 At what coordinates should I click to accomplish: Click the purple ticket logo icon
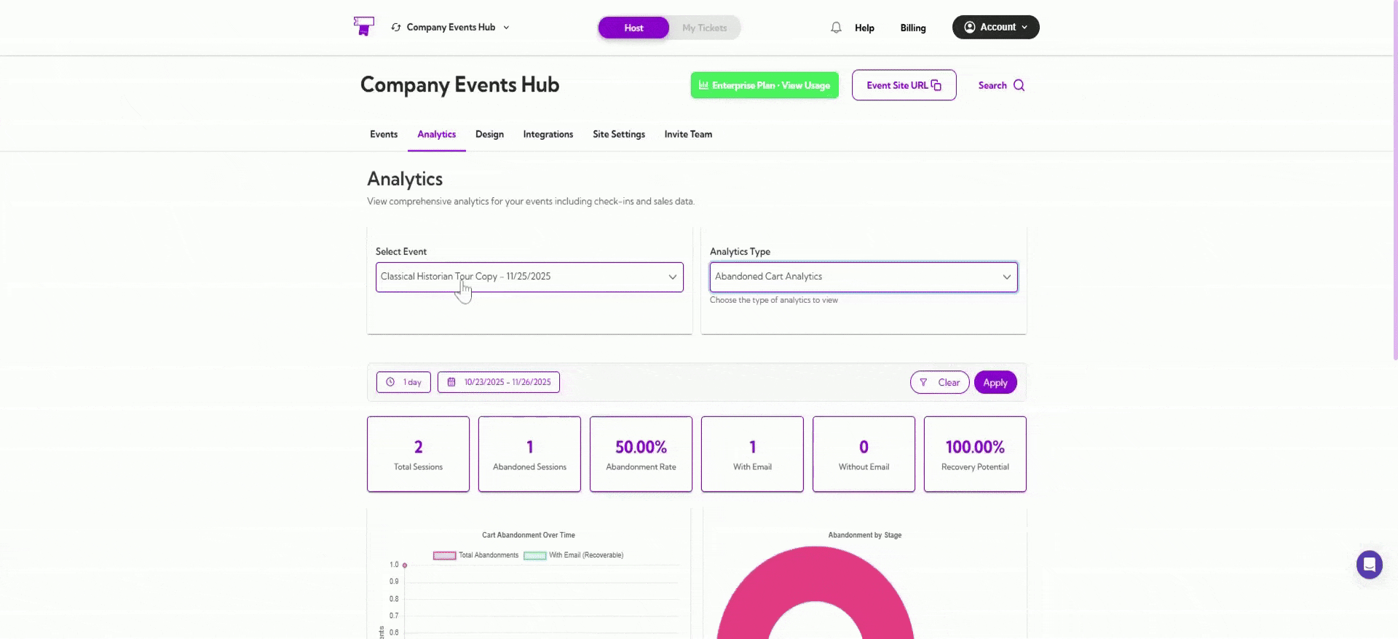click(x=363, y=26)
